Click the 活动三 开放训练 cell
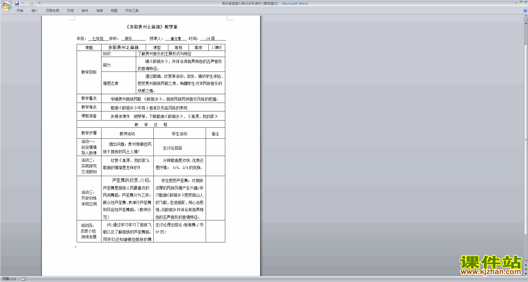 tap(89, 198)
